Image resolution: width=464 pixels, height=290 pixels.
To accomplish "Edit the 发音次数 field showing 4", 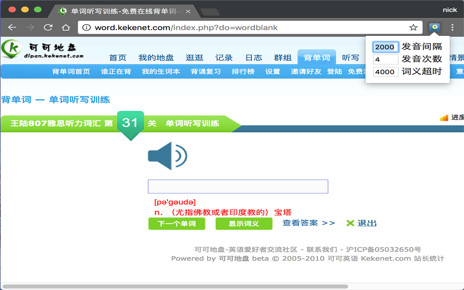I will point(386,59).
